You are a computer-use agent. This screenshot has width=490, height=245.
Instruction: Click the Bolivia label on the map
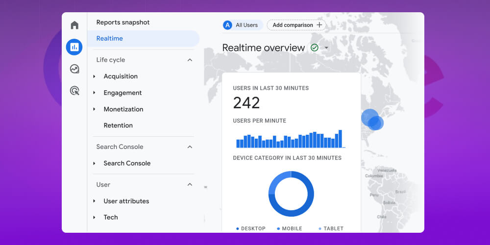(x=389, y=203)
